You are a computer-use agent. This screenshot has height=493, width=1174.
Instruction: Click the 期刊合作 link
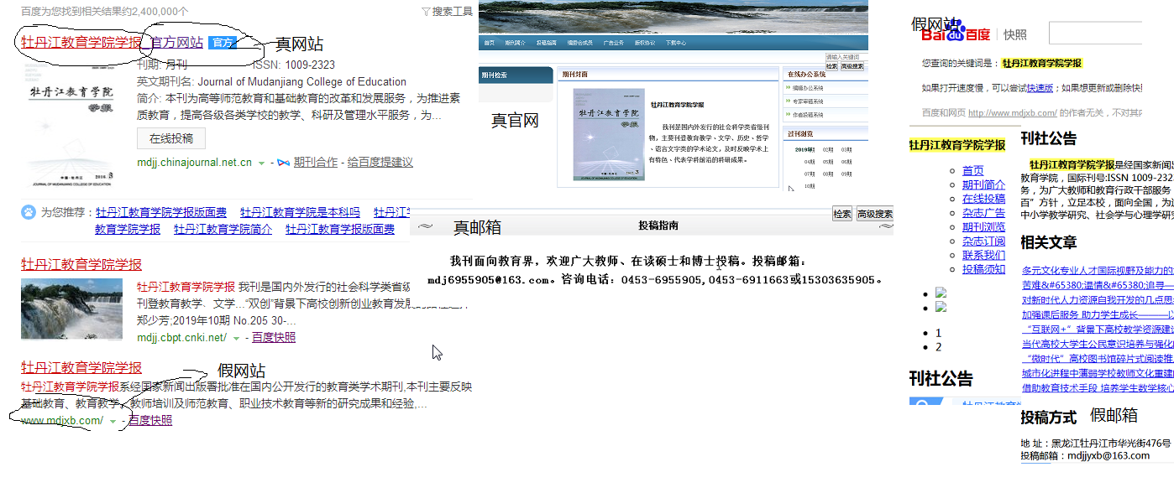pyautogui.click(x=316, y=163)
